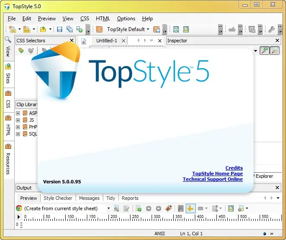Image resolution: width=286 pixels, height=240 pixels.
Task: Open the Open-file dropdown arrow
Action: coord(50,29)
